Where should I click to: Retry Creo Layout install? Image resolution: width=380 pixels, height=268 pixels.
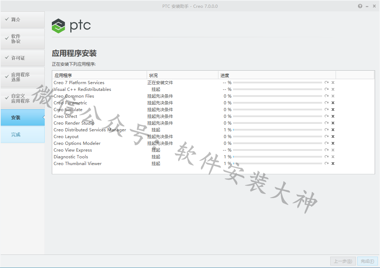327,137
